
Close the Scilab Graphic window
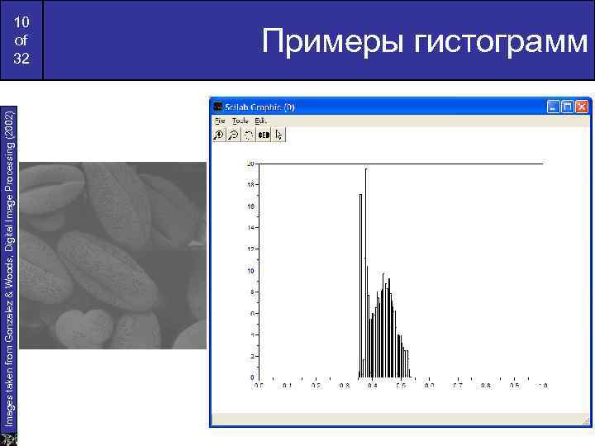coord(582,107)
